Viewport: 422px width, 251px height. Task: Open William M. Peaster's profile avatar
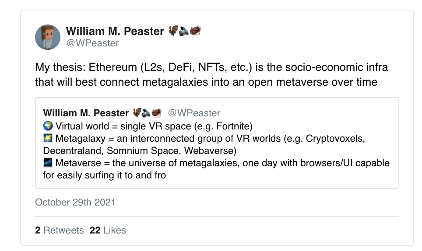point(48,37)
